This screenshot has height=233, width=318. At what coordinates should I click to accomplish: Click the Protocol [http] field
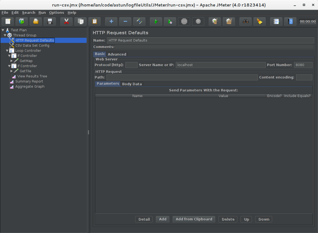click(131, 65)
